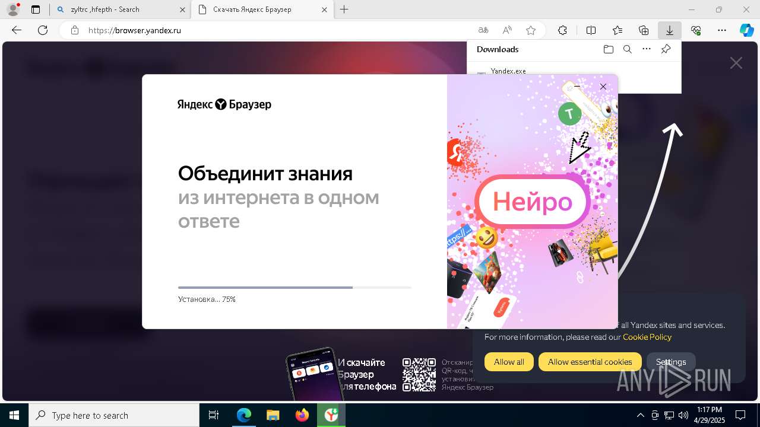Open the Edge profile avatar

[x=13, y=9]
